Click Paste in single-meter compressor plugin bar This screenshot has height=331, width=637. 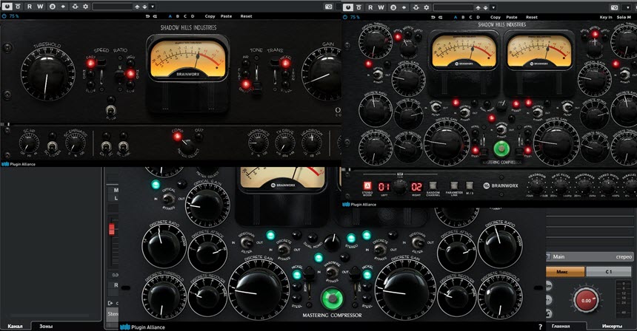pos(226,16)
